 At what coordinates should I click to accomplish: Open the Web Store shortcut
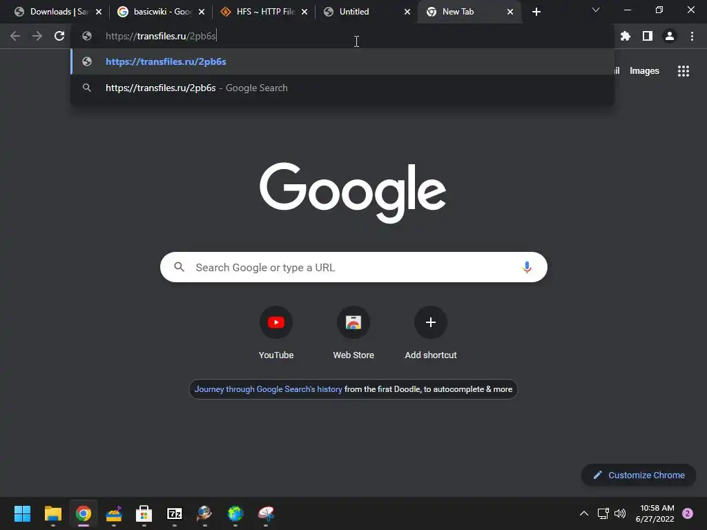tap(353, 332)
